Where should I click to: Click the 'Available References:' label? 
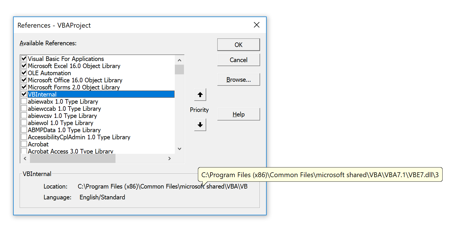coord(48,43)
